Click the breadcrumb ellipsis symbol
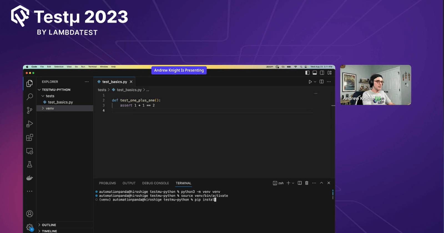444x233 pixels. 148,90
